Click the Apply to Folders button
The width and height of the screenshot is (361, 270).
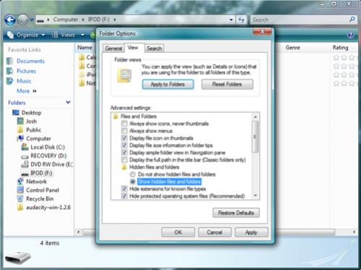coord(168,85)
